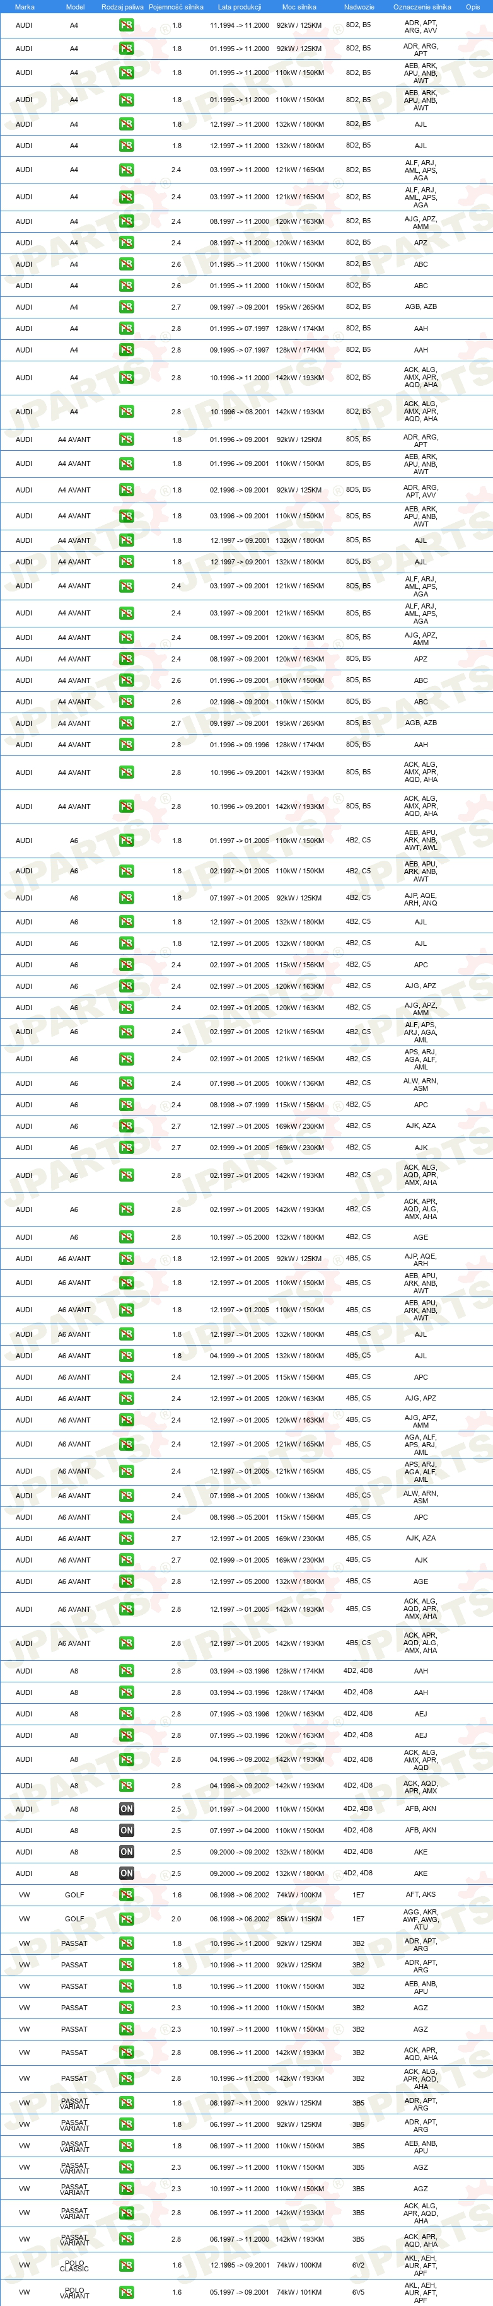Click petrol icon for A6 Avant 1.8 04.1999 row

click(x=126, y=1355)
